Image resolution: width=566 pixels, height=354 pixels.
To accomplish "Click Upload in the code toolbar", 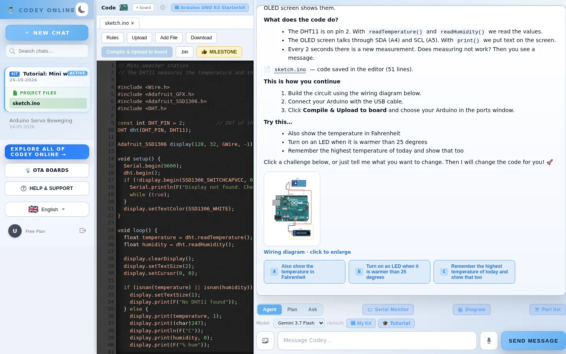I will [x=140, y=38].
